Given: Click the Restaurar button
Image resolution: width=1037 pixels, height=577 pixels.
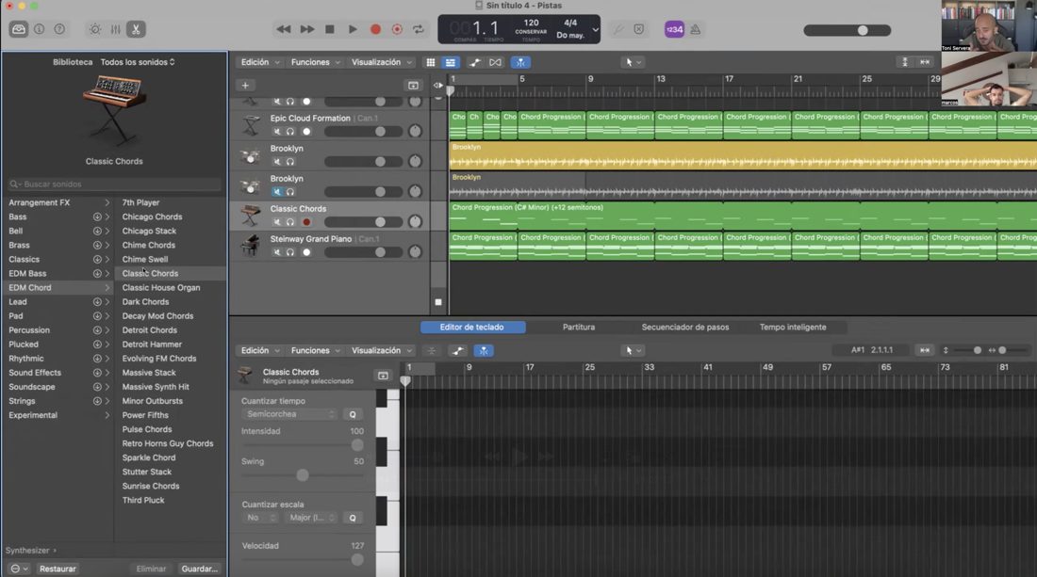Looking at the screenshot, I should pyautogui.click(x=58, y=569).
